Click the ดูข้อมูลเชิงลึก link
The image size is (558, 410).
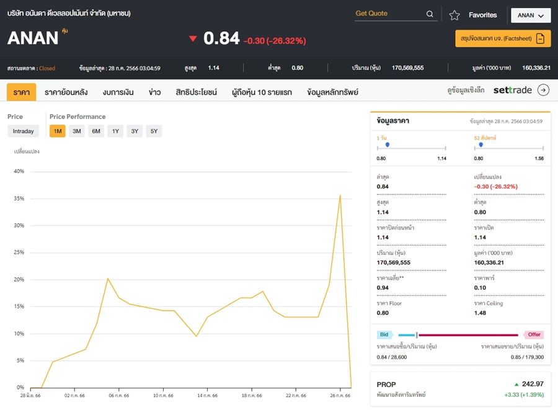coord(467,91)
